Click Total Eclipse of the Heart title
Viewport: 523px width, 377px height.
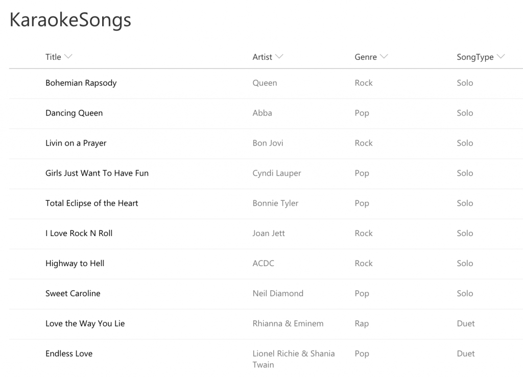pyautogui.click(x=92, y=203)
